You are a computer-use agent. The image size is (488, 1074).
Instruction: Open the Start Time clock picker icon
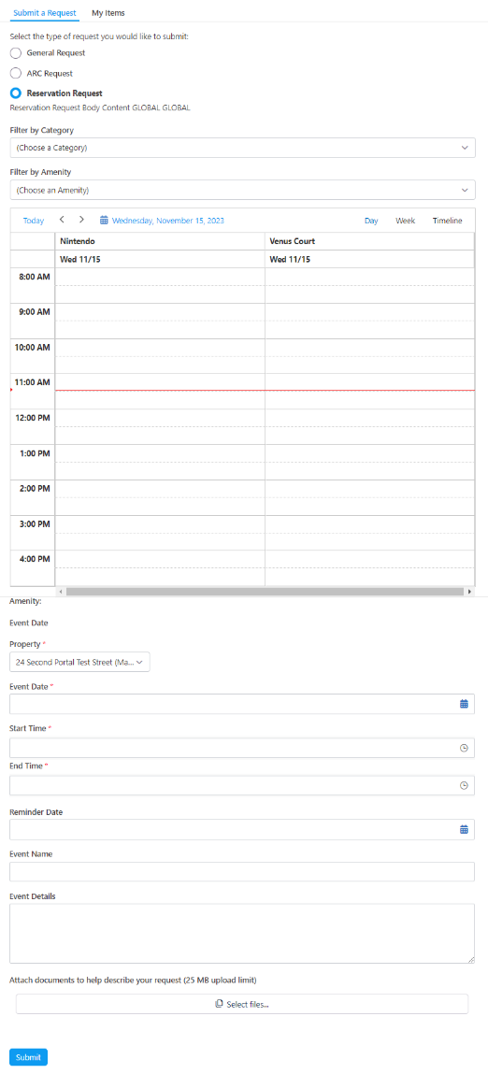(464, 748)
